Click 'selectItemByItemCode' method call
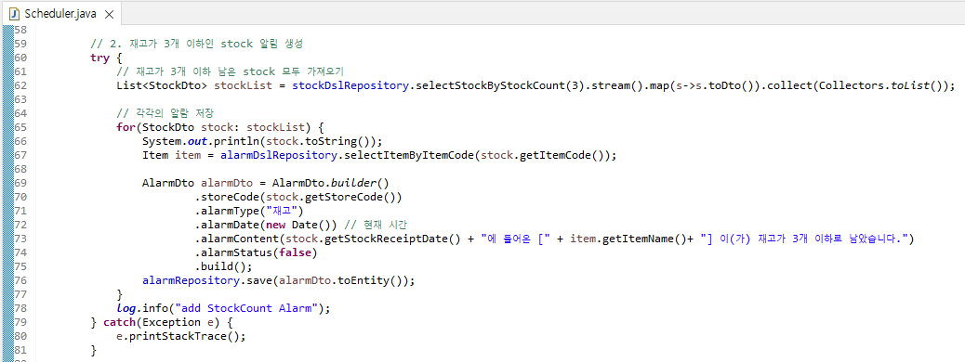 pos(409,156)
